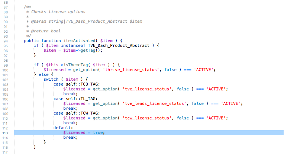Click the 'false' argument on line 110

[x=183, y=118]
